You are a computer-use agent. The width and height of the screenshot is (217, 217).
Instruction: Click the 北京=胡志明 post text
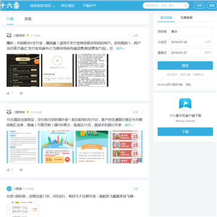click(x=71, y=196)
